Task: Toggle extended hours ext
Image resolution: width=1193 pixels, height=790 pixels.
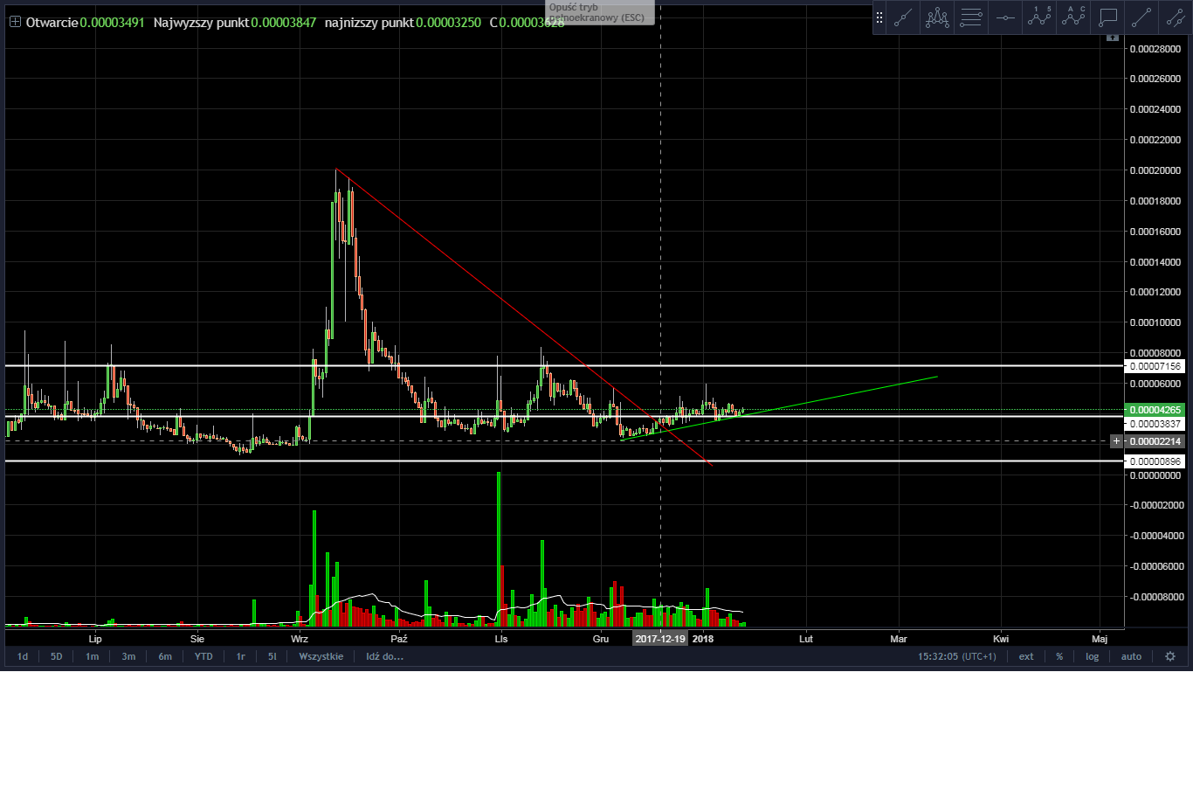Action: point(1026,656)
